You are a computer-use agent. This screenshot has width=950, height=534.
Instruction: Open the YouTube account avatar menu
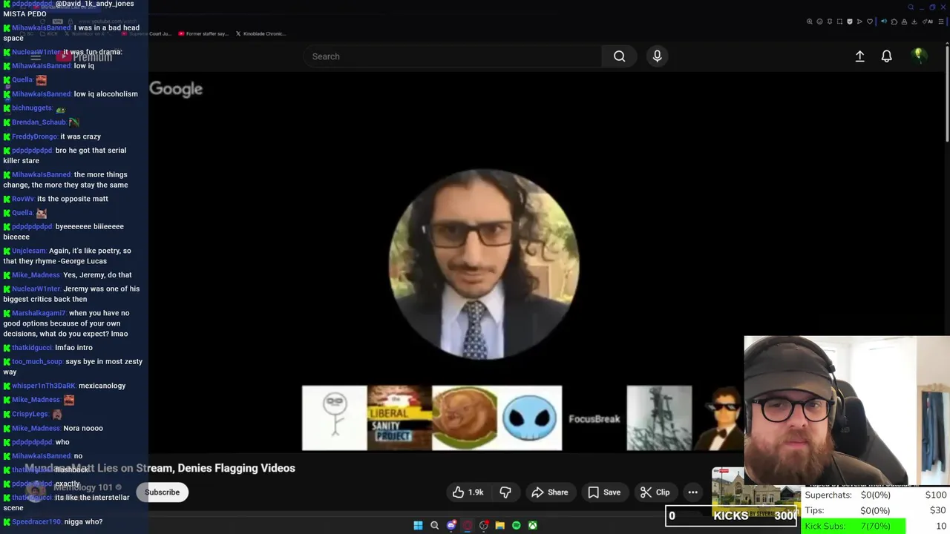919,56
